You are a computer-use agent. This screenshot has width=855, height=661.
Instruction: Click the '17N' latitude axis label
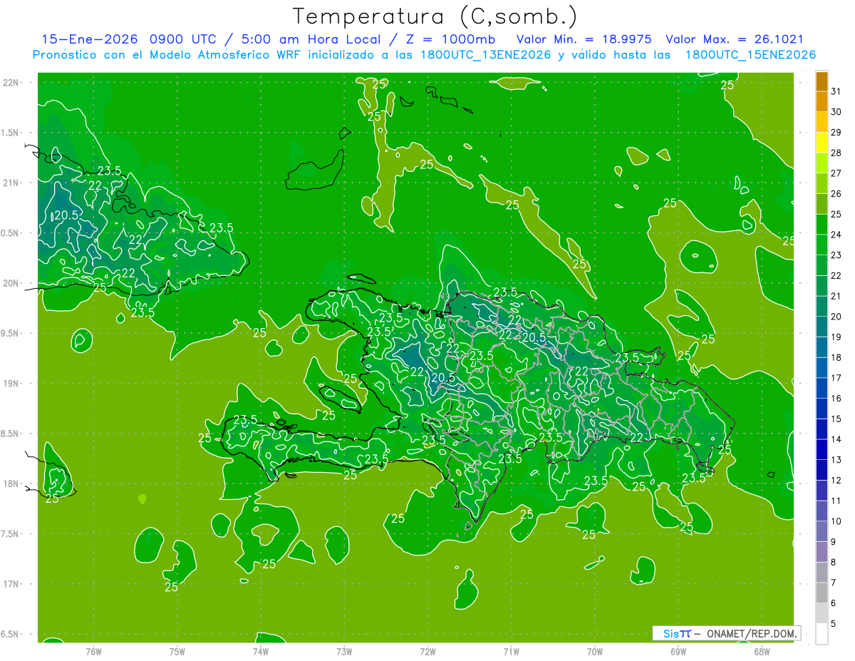[x=11, y=584]
